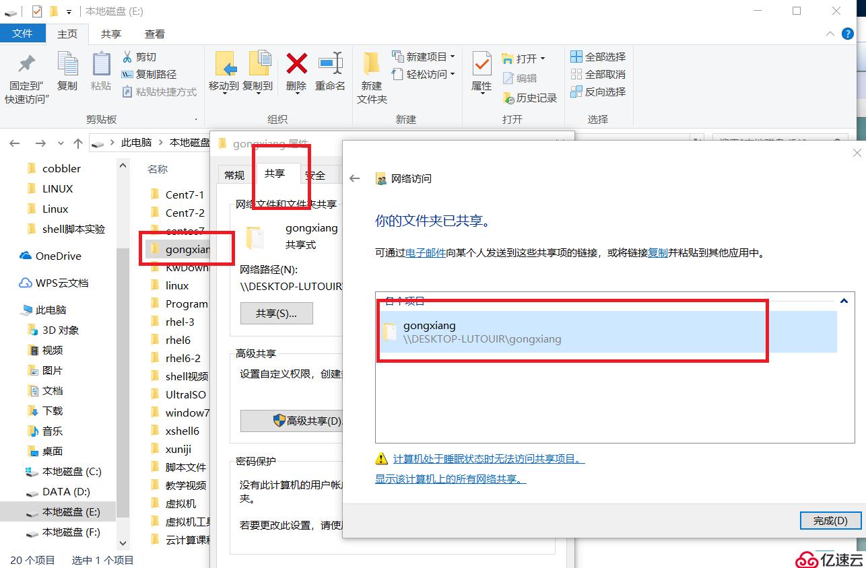Click back arrow in Network access dialog
866x568 pixels.
[x=355, y=178]
